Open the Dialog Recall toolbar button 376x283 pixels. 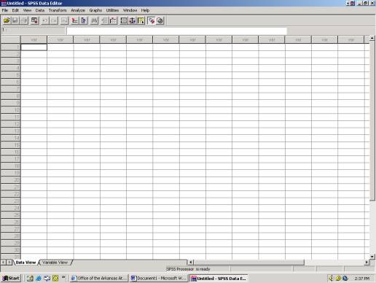click(35, 20)
